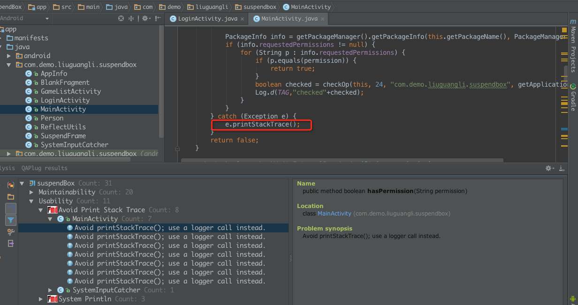Viewport: 578px width, 305px height.
Task: Click the scroll from source target icon
Action: 121,18
